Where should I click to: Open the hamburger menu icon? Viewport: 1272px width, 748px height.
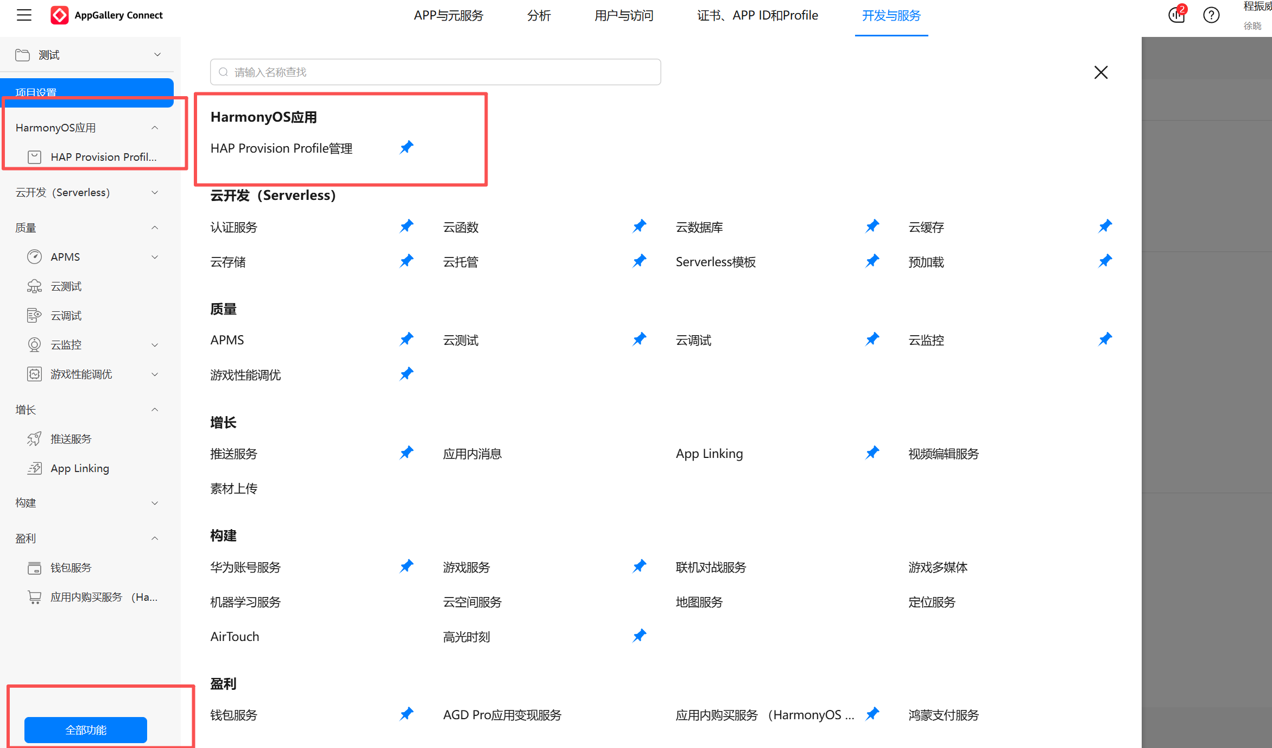24,15
